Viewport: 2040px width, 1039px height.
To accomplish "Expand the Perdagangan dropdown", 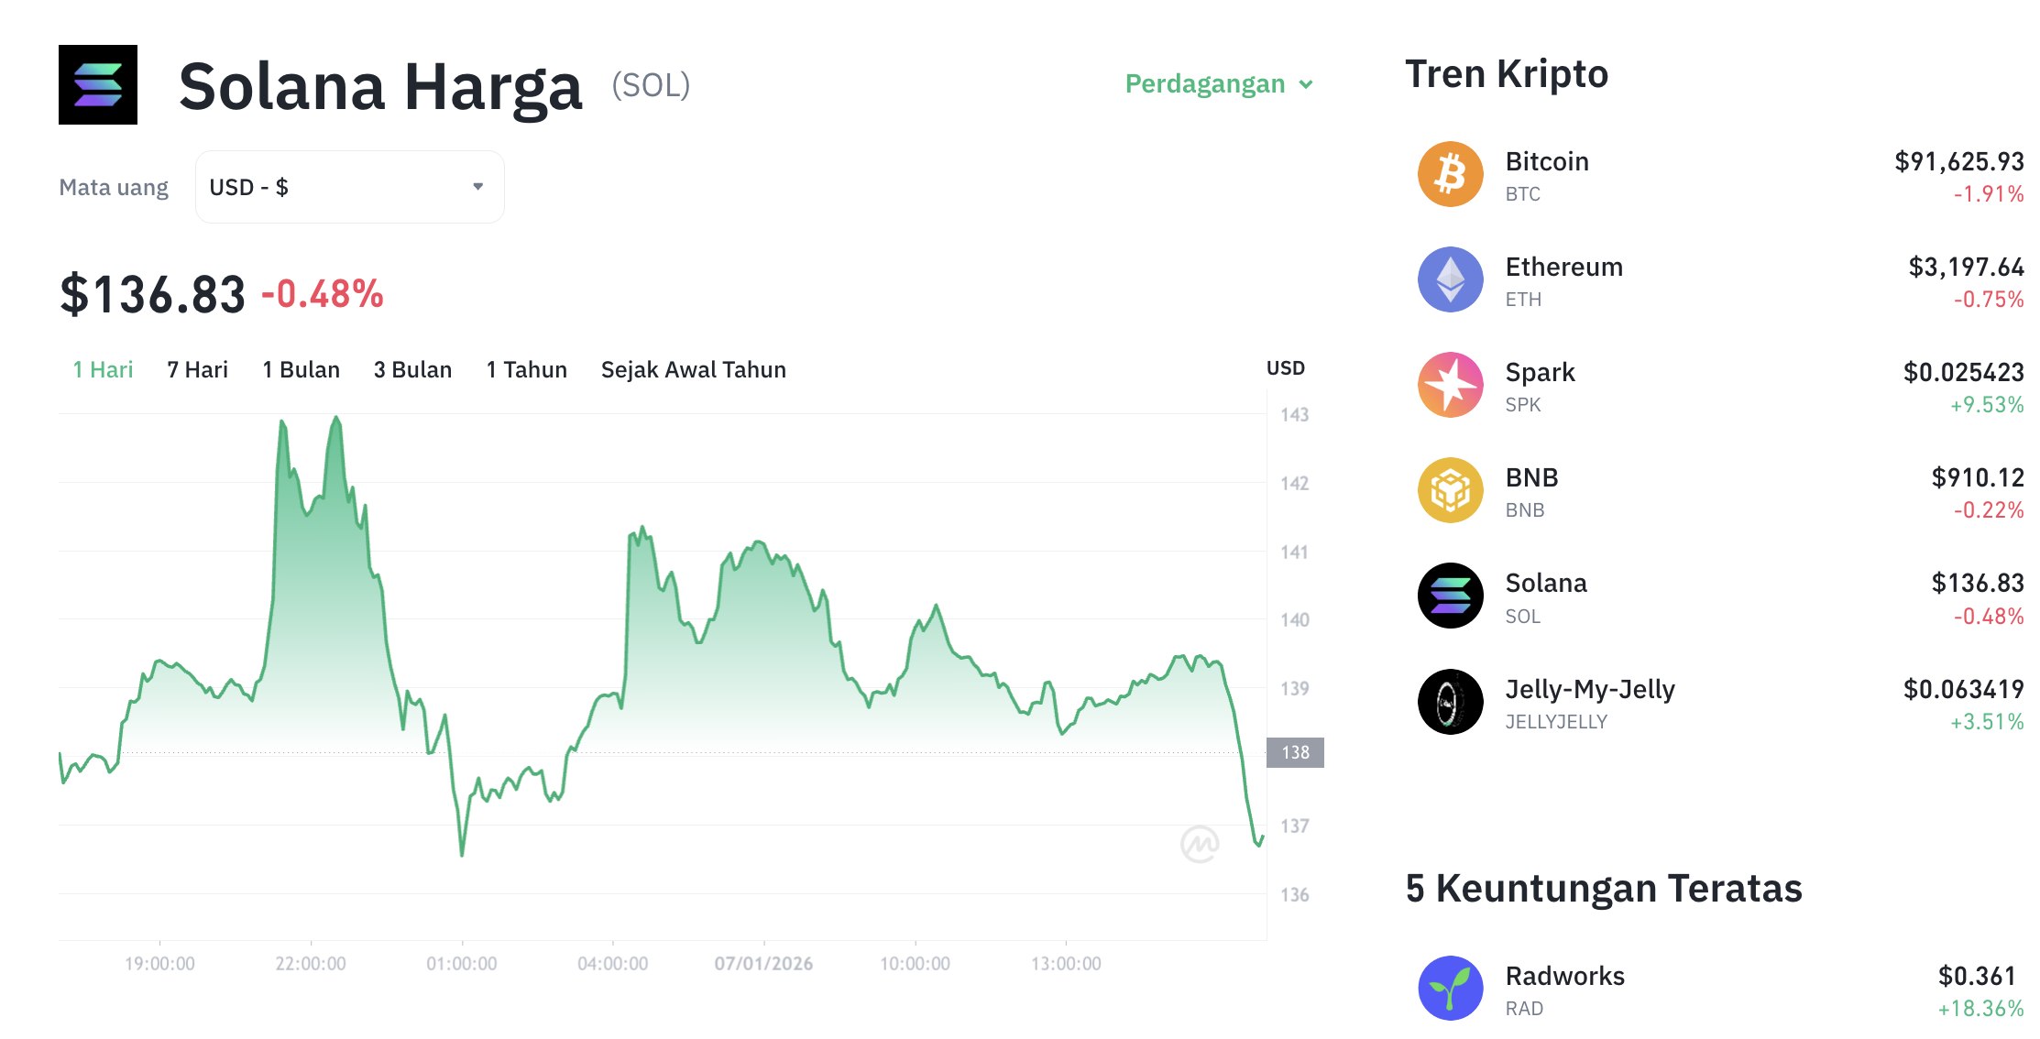I will coord(1219,83).
